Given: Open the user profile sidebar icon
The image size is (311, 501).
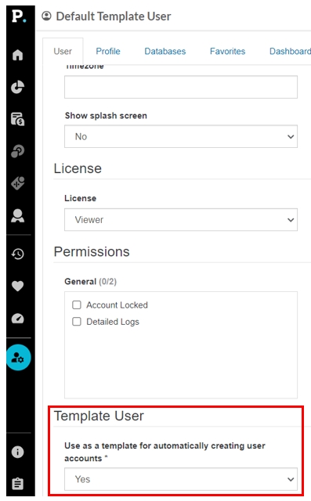Looking at the screenshot, I should coord(17,216).
